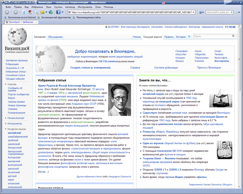Open Создать статью (с помощником) link
Screen dimensions: 243x194
[x=90, y=68]
